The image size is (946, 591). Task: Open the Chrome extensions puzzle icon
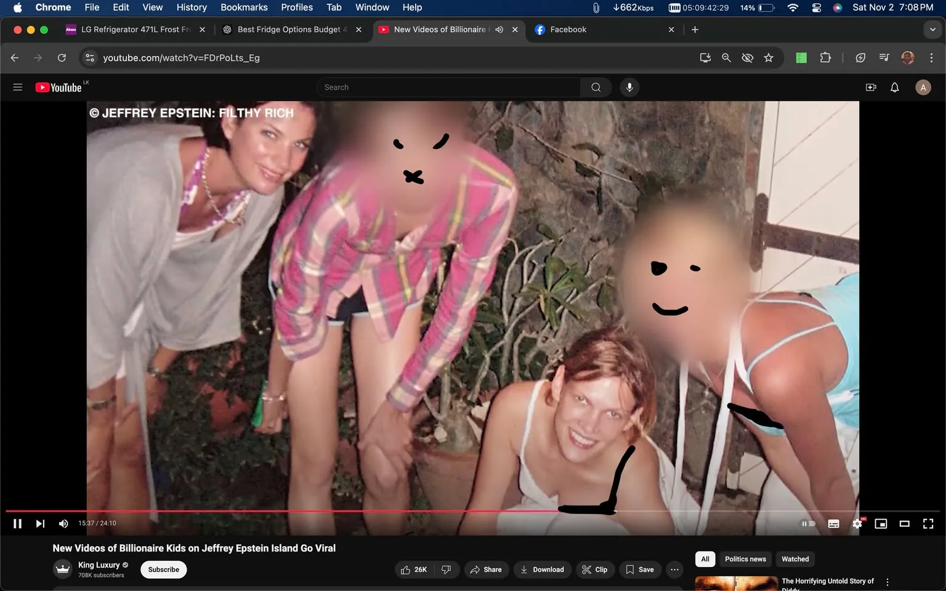pyautogui.click(x=825, y=57)
